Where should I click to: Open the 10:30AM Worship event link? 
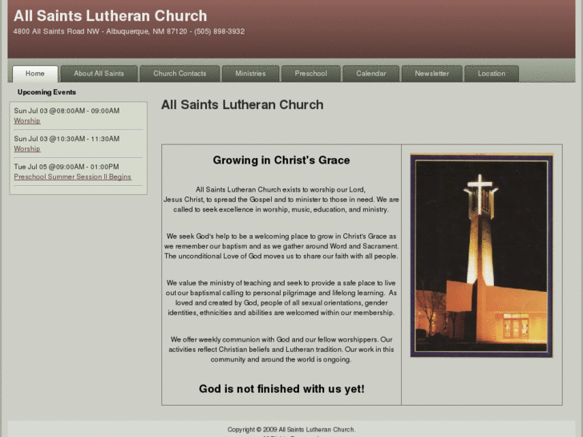click(x=27, y=149)
